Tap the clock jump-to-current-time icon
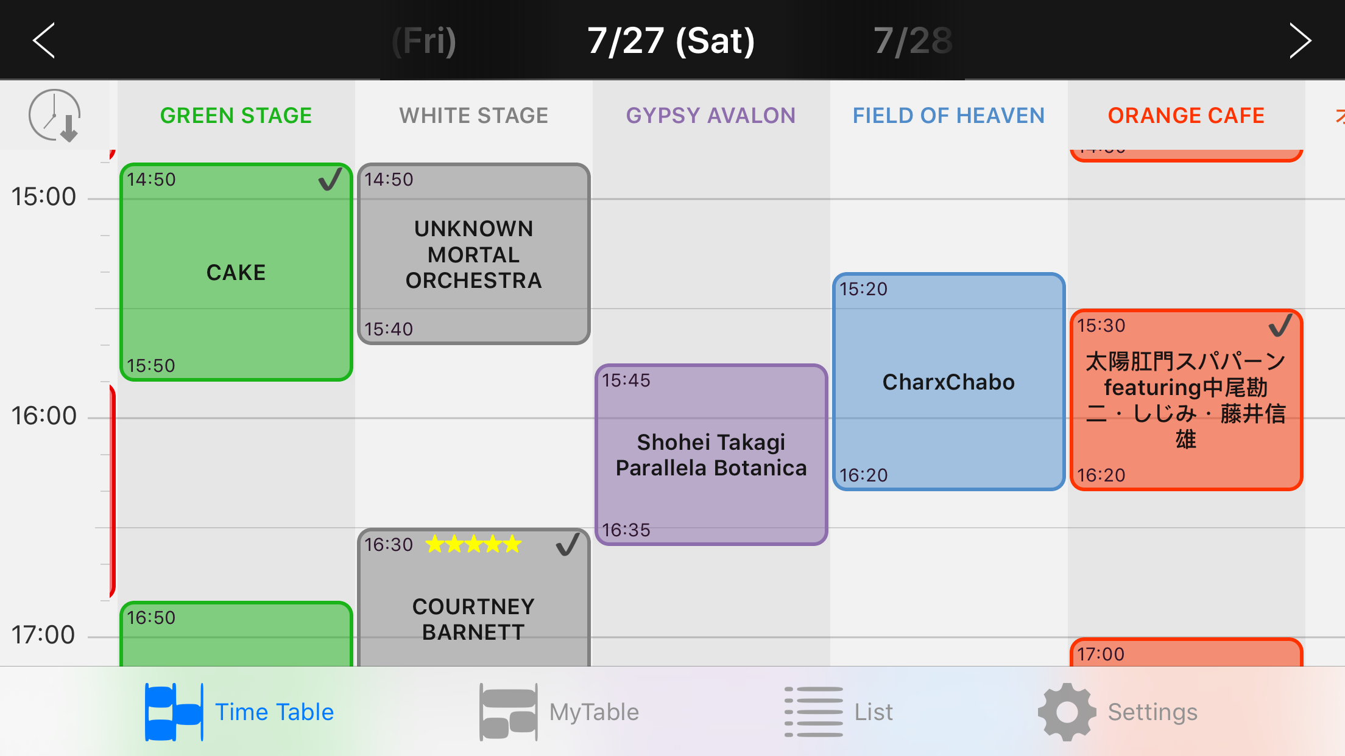The width and height of the screenshot is (1345, 756). coord(55,116)
